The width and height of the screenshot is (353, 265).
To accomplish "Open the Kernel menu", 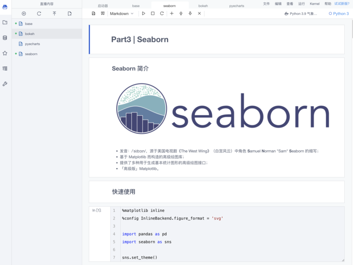I will 314,4.
